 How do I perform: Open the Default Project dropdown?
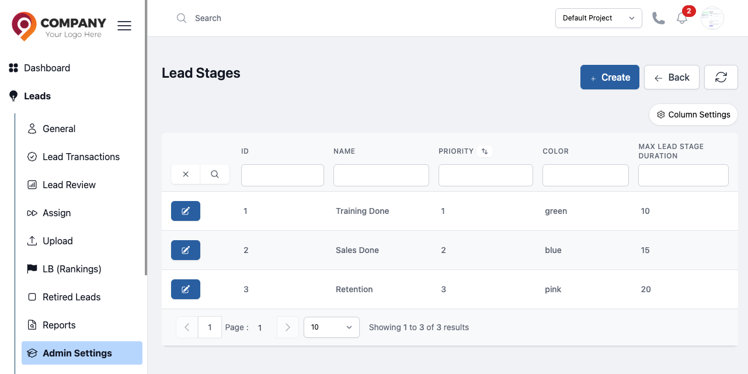point(599,18)
